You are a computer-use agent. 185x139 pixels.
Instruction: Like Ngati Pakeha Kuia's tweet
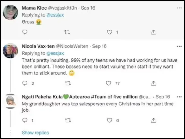pos(109,120)
